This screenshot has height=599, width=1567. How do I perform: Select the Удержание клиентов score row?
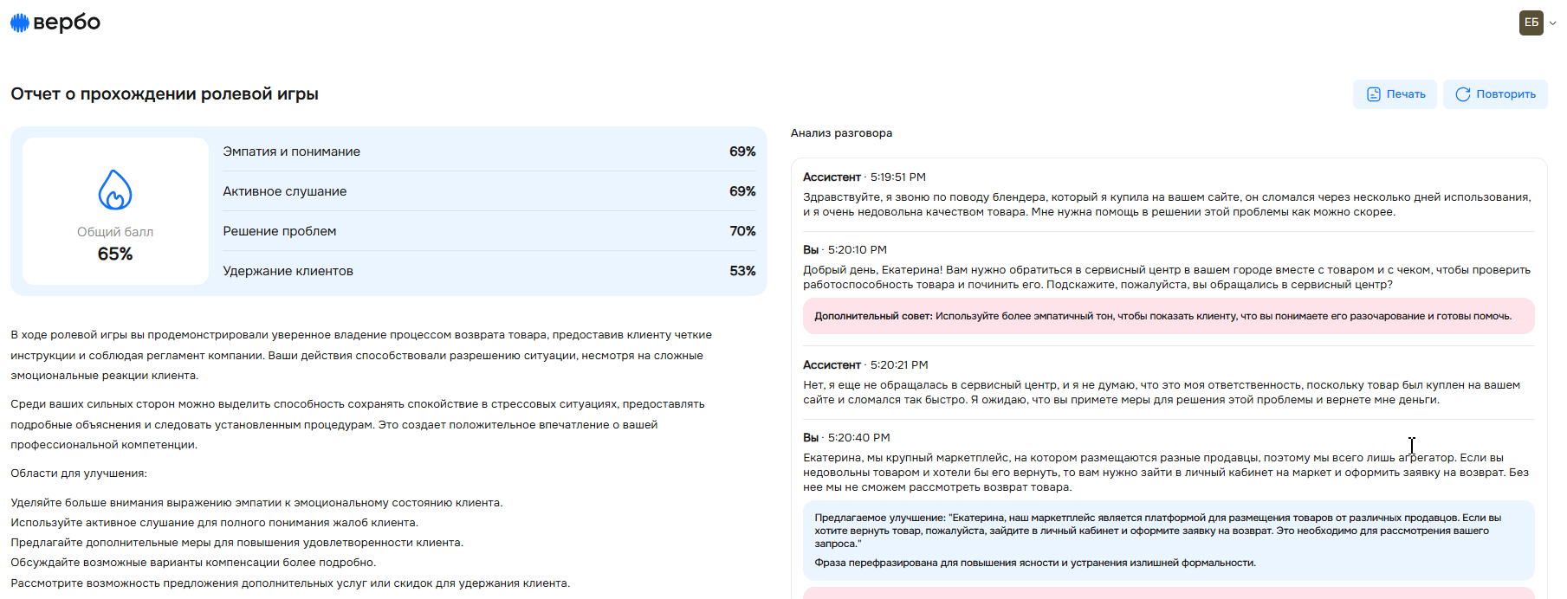point(489,271)
